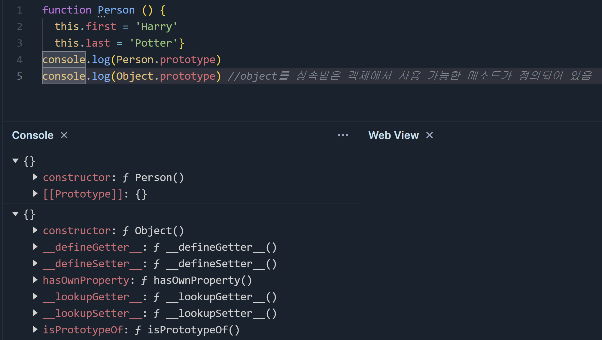Close the Web View panel
Image resolution: width=602 pixels, height=340 pixels.
click(x=430, y=135)
